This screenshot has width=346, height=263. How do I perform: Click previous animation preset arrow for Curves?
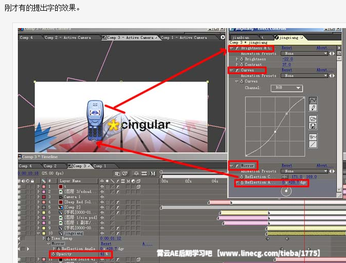click(x=330, y=76)
